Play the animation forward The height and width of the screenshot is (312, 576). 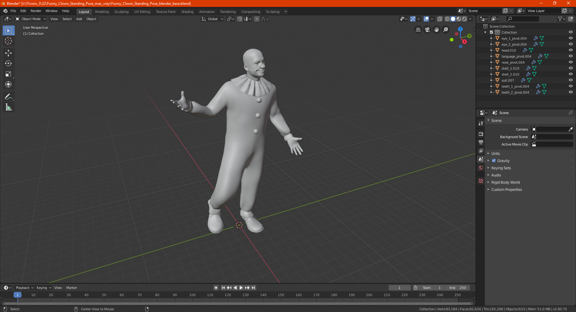(241, 288)
